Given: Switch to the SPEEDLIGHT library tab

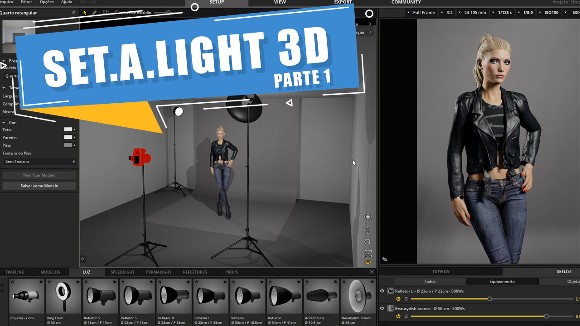Looking at the screenshot, I should pos(123,272).
